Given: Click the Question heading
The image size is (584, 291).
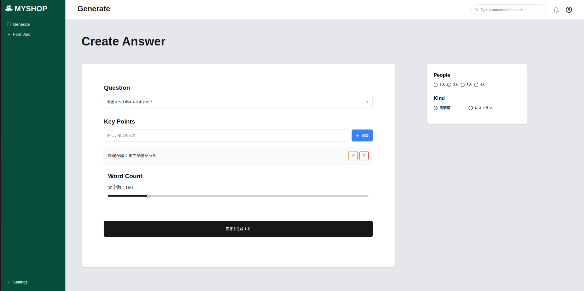Looking at the screenshot, I should pyautogui.click(x=117, y=88).
